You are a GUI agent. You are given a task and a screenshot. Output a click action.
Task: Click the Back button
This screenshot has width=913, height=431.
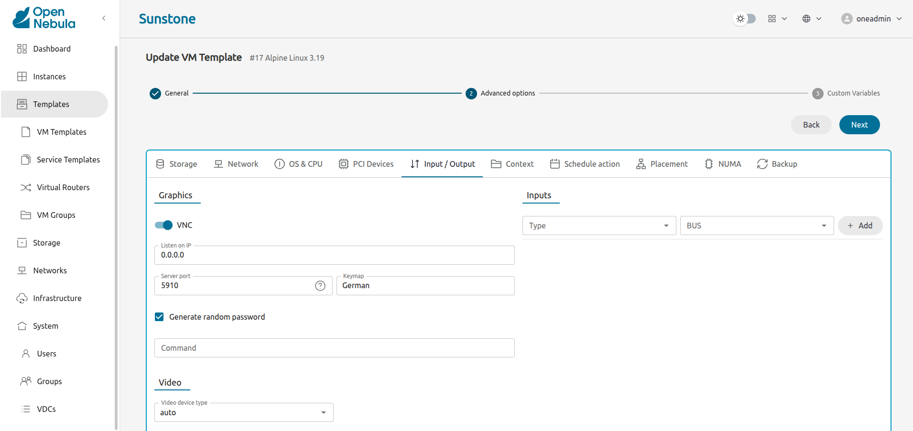click(x=811, y=125)
